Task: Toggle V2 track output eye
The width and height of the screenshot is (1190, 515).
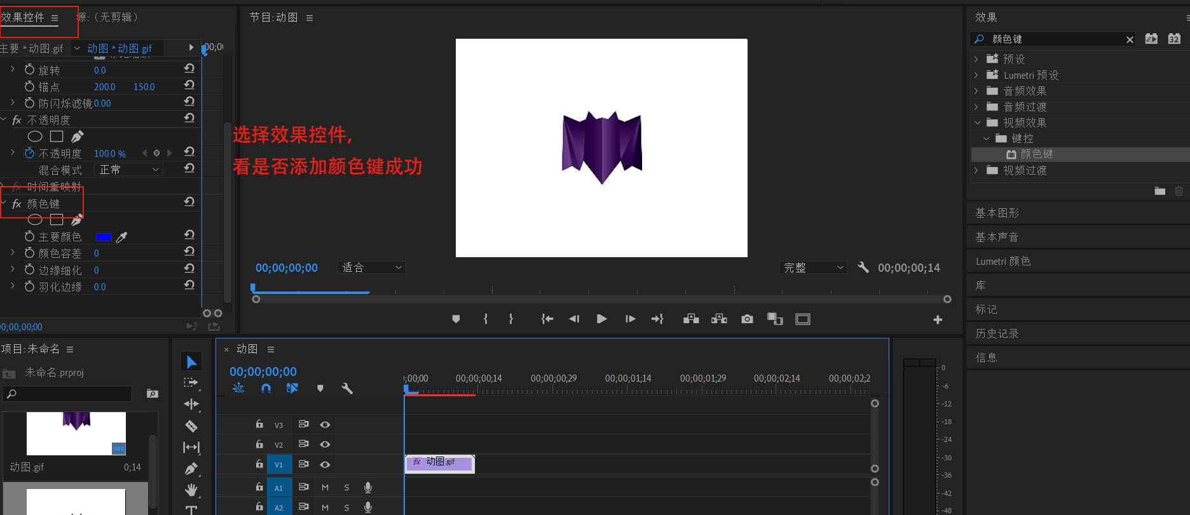Action: (325, 445)
